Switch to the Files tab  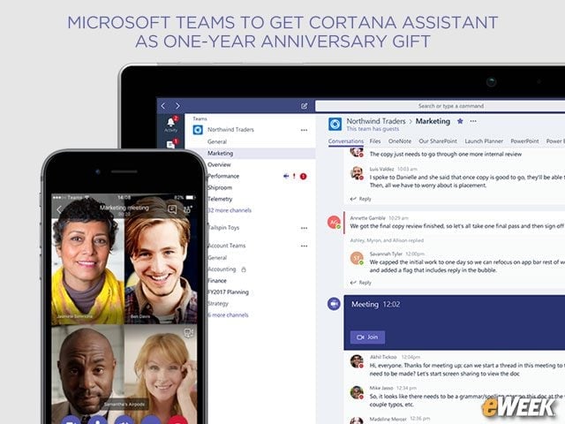[x=375, y=141]
